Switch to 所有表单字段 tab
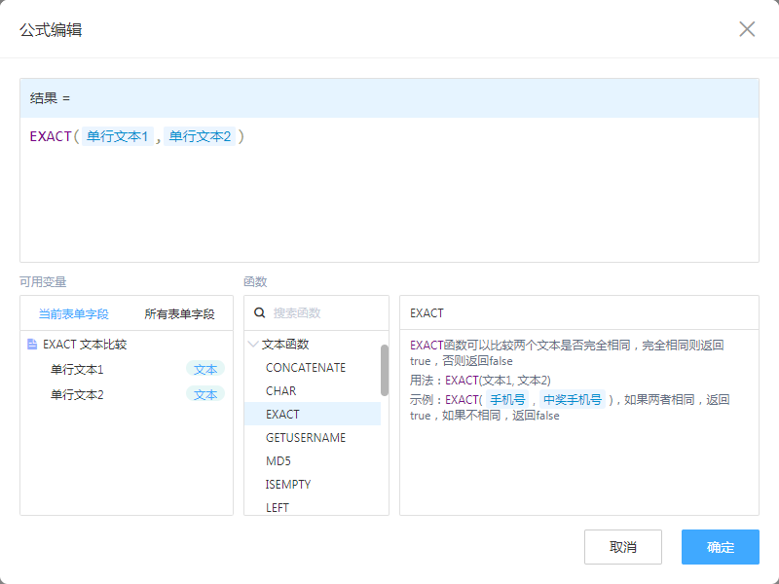Viewport: 779px width, 584px height. point(179,314)
